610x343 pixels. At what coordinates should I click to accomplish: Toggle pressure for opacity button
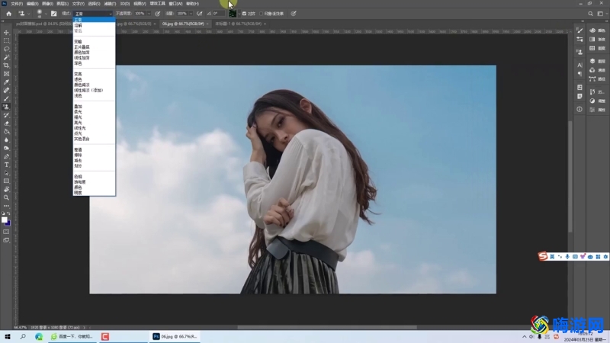click(x=158, y=14)
